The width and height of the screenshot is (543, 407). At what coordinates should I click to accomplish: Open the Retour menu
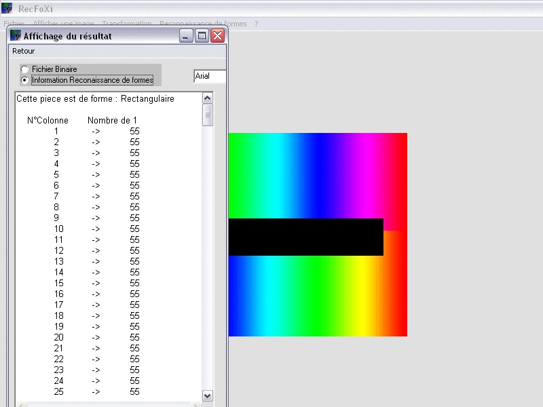pos(24,51)
